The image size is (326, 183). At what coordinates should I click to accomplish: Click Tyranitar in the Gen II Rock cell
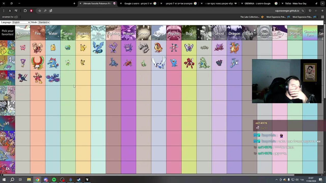click(204, 63)
